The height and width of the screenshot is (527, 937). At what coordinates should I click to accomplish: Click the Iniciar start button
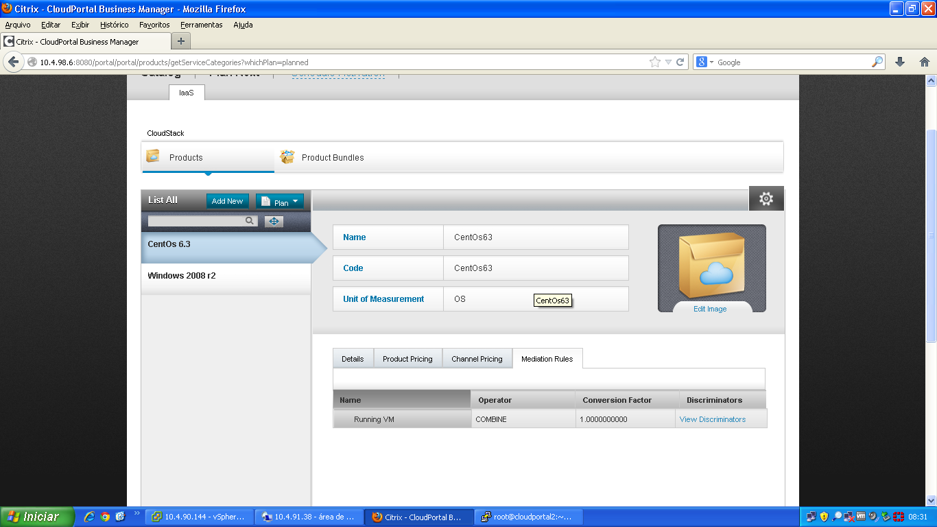[x=37, y=517]
